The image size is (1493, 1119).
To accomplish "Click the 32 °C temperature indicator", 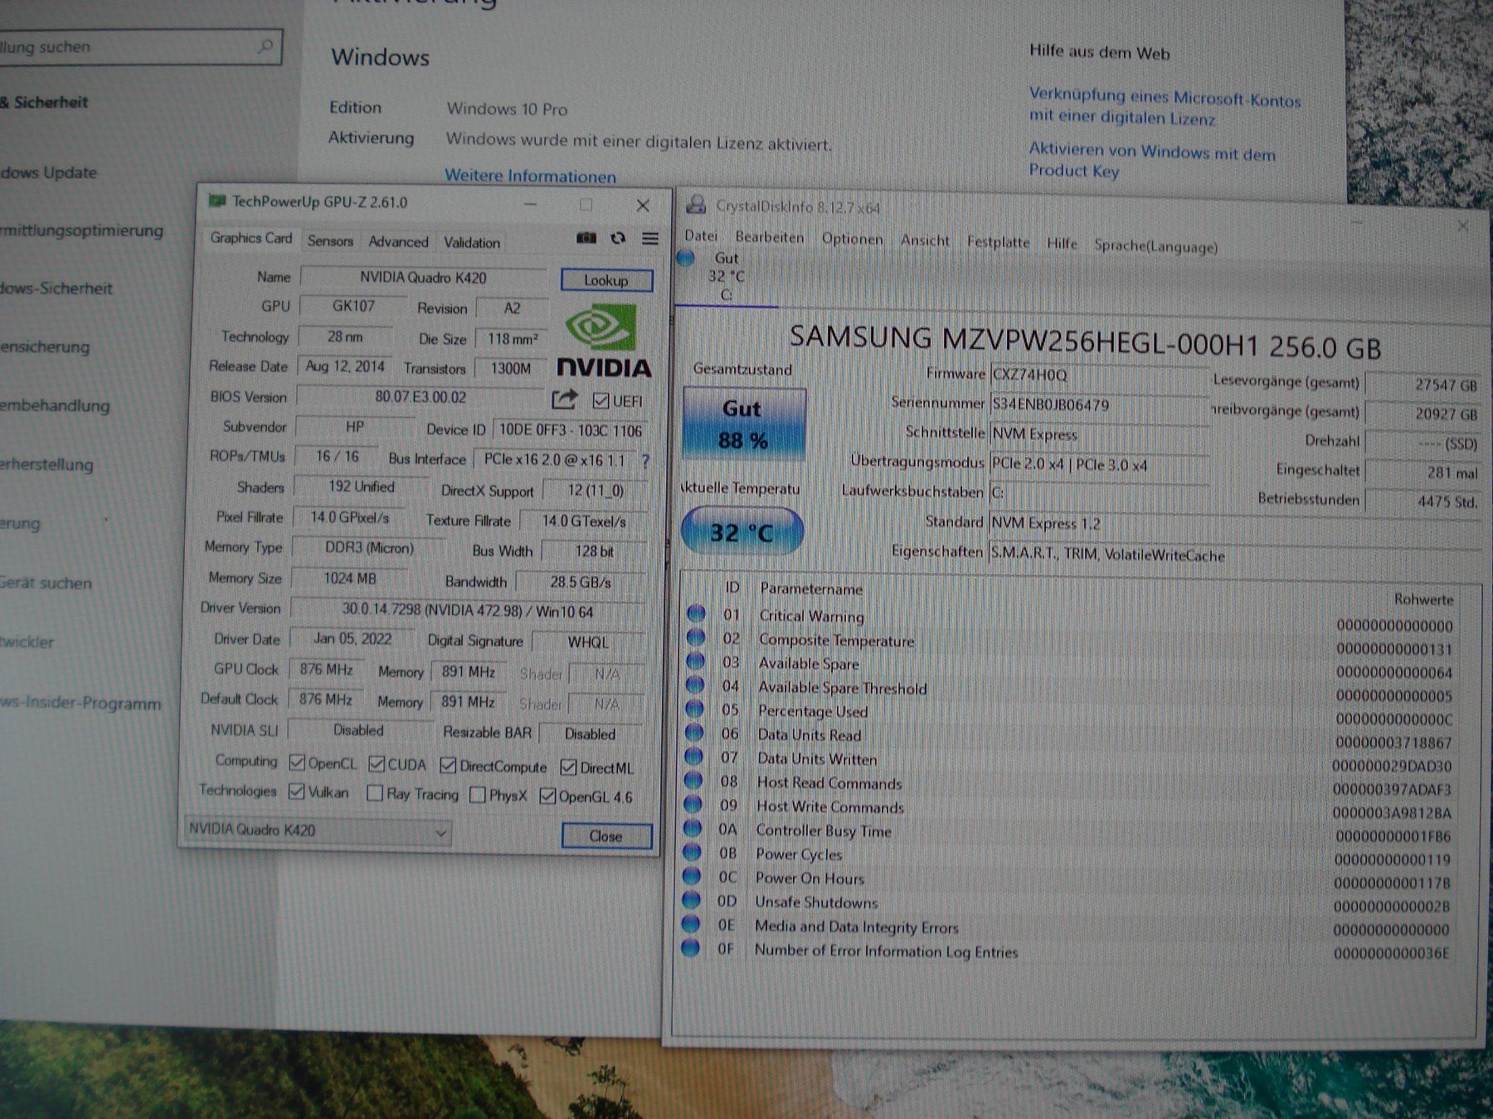I will pos(742,531).
